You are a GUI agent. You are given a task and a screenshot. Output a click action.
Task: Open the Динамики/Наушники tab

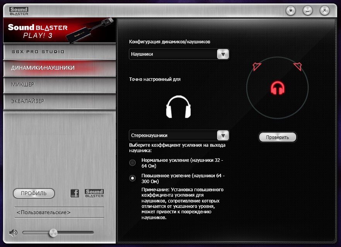point(59,68)
